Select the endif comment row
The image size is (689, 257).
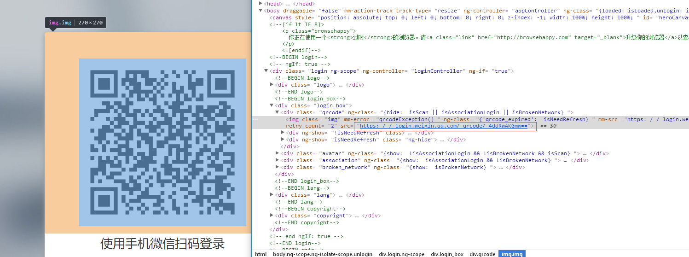301,50
